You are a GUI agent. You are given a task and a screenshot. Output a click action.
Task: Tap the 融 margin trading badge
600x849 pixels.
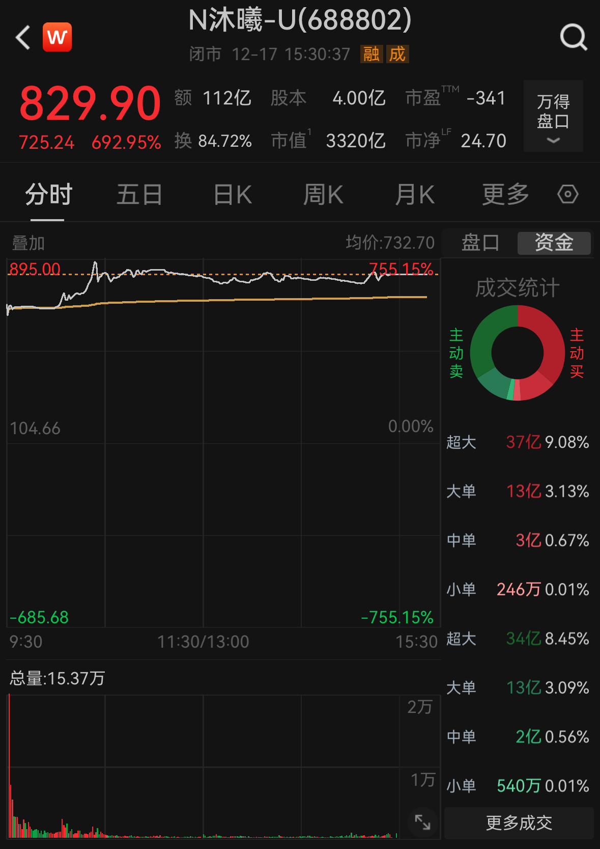(x=372, y=54)
